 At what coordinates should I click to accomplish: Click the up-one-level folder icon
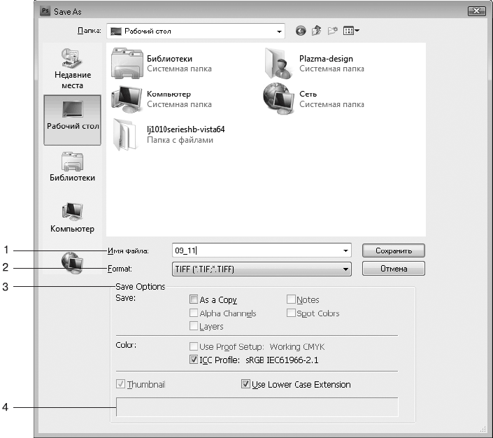pos(317,31)
